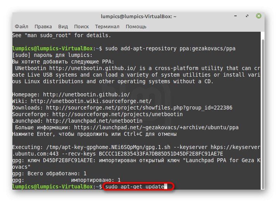Click the line 'импортировано: 1'
The height and width of the screenshot is (202, 277).
point(96,180)
